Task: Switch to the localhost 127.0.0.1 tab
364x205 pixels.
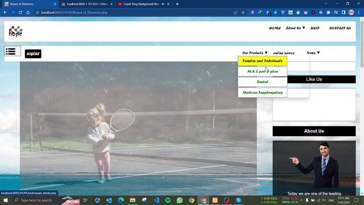Action: (87, 4)
